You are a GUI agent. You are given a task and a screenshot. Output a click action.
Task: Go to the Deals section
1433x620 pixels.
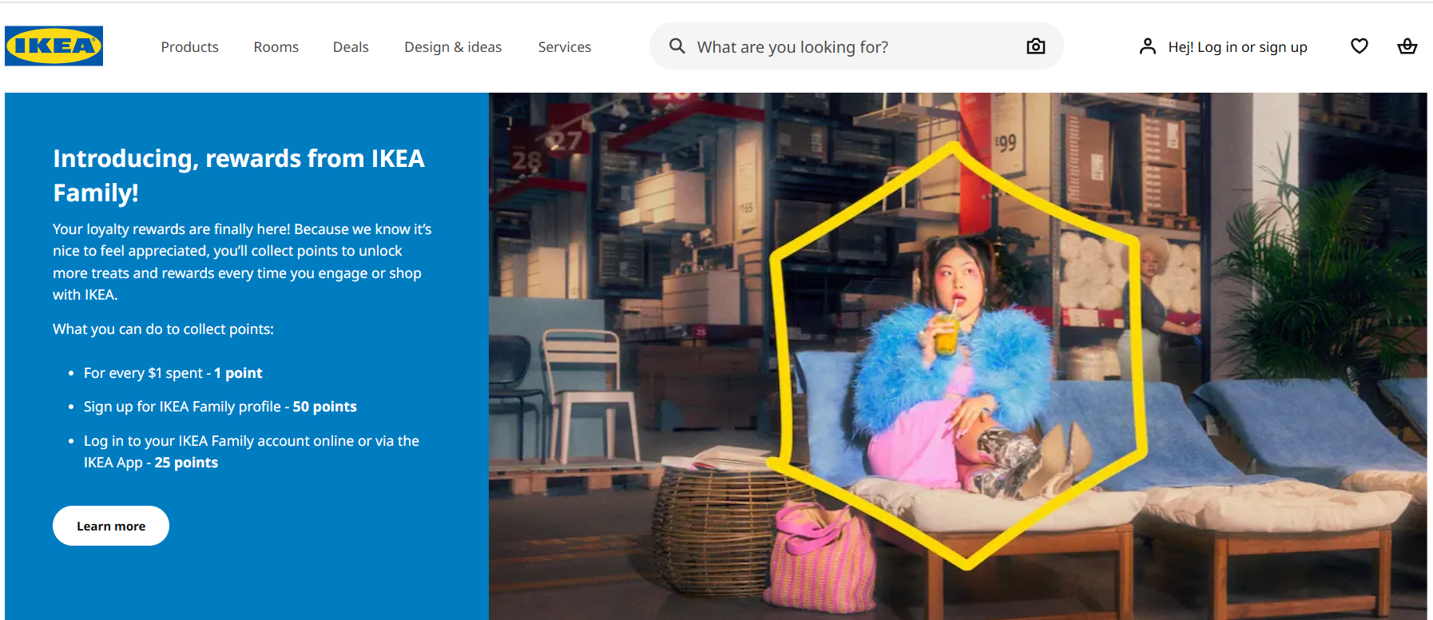point(351,47)
